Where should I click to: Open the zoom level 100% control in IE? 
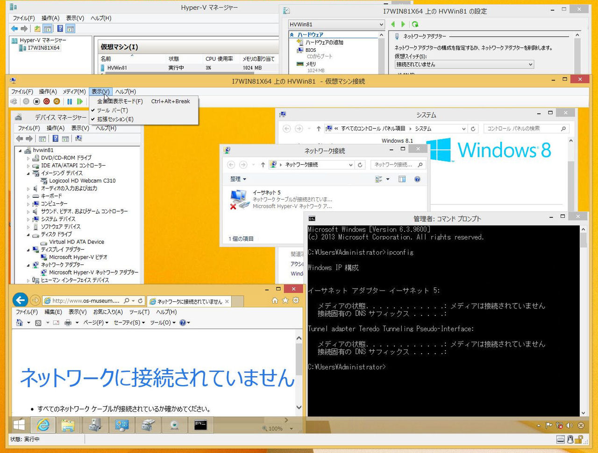pyautogui.click(x=278, y=429)
